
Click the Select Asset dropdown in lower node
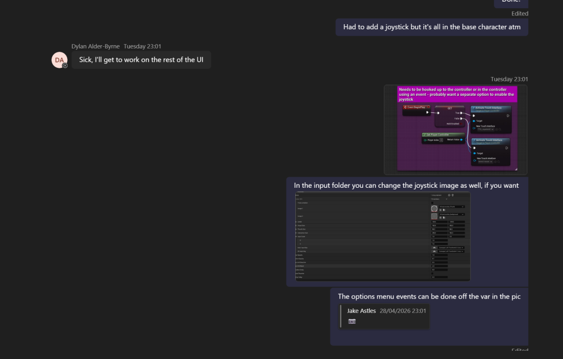(485, 161)
